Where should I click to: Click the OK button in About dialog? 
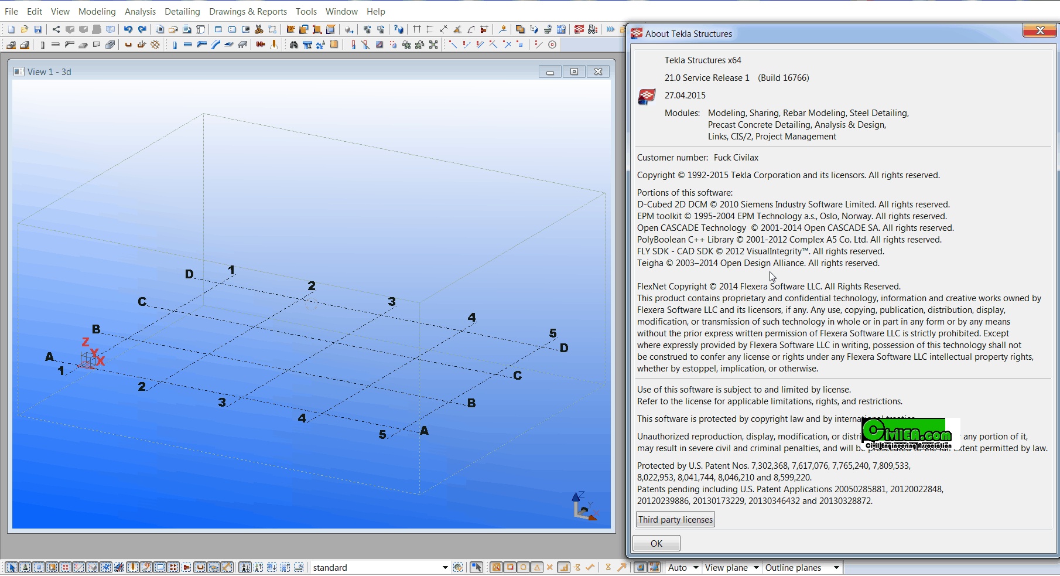656,543
